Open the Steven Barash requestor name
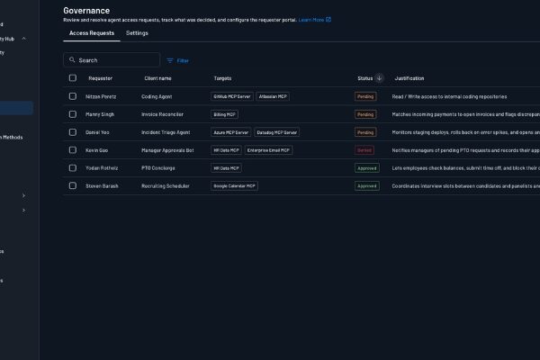 tap(102, 186)
